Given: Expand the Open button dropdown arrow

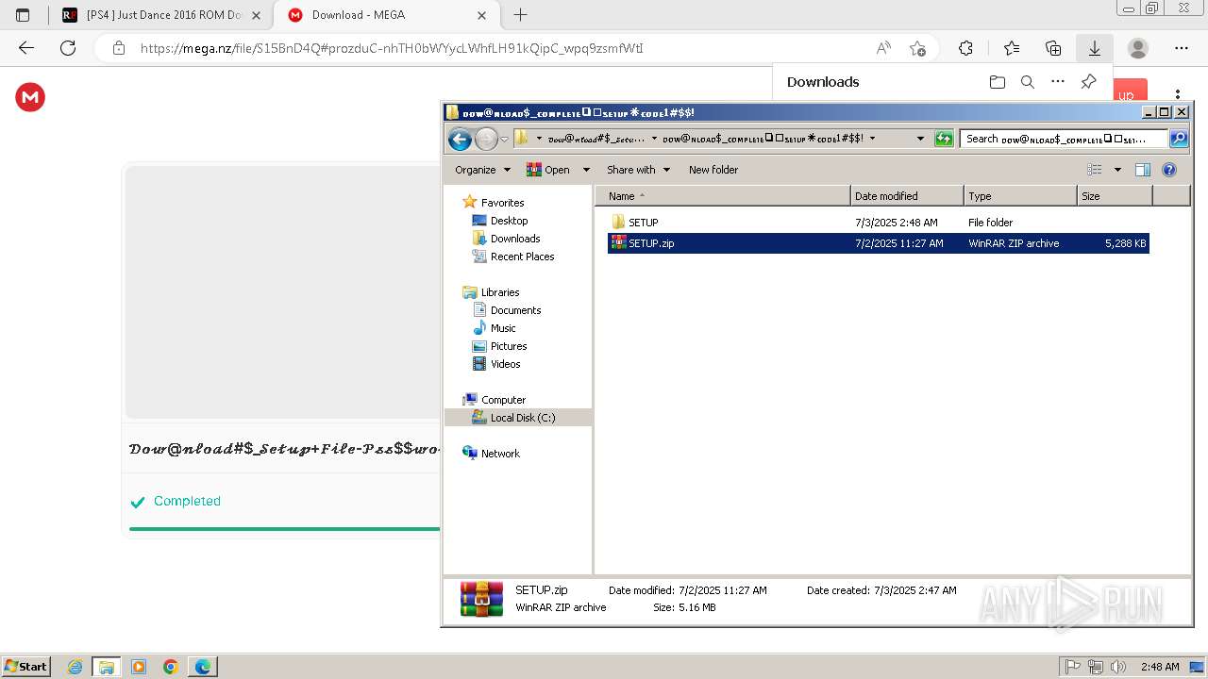Looking at the screenshot, I should 586,170.
